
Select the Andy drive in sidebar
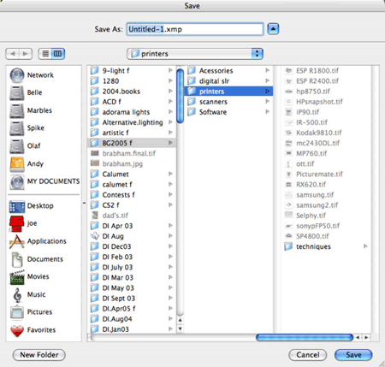tap(27, 163)
